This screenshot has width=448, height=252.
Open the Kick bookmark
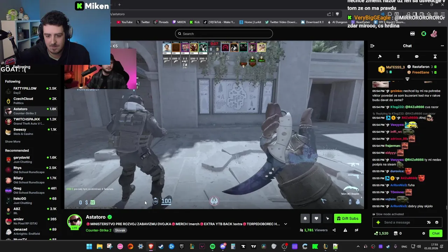(195, 22)
